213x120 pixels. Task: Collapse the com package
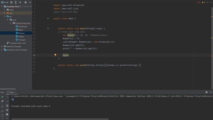click(x=8, y=20)
